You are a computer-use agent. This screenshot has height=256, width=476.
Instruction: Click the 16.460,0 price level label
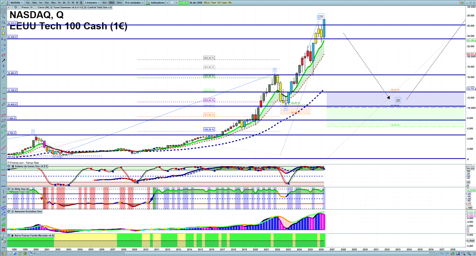click(12, 73)
